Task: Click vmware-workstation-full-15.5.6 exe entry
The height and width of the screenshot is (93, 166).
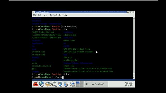Action: (x=88, y=72)
